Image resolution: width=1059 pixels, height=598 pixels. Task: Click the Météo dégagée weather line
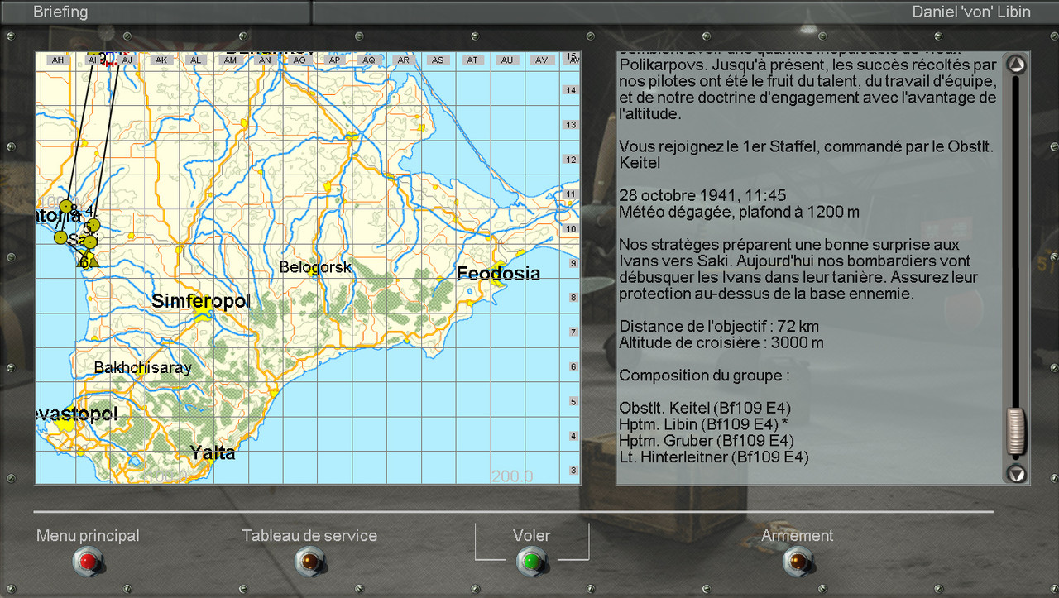coord(740,212)
